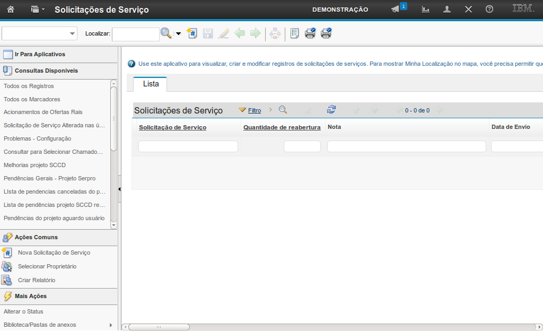Open the user profile icon in header

[447, 10]
